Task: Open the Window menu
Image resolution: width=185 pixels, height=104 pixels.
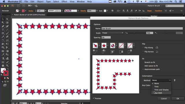Action: (81, 1)
